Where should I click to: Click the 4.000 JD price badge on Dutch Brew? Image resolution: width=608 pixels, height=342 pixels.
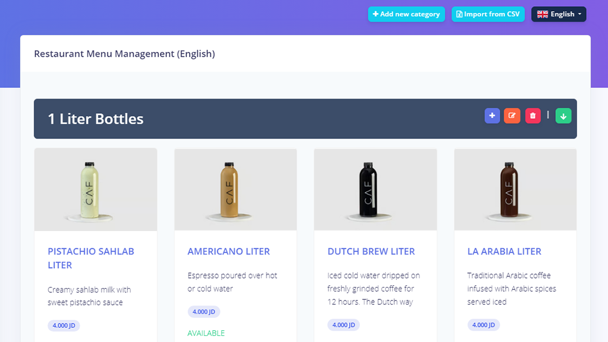coord(344,325)
